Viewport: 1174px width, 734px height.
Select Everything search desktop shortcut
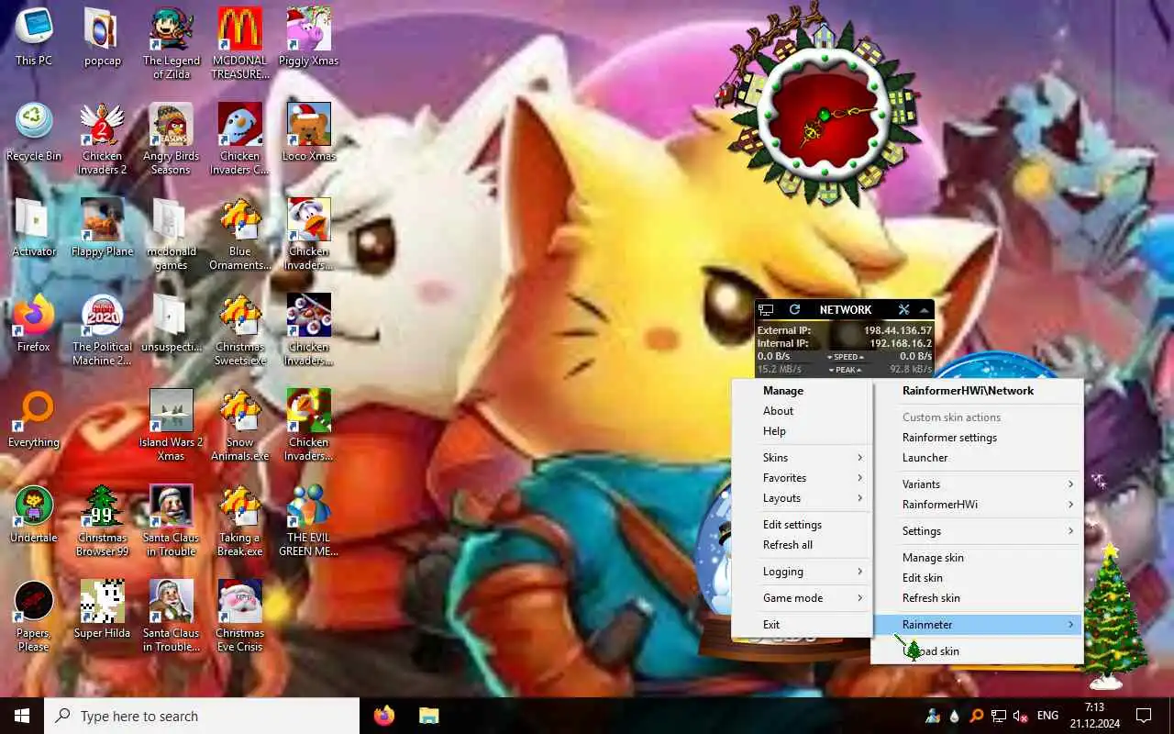point(34,419)
